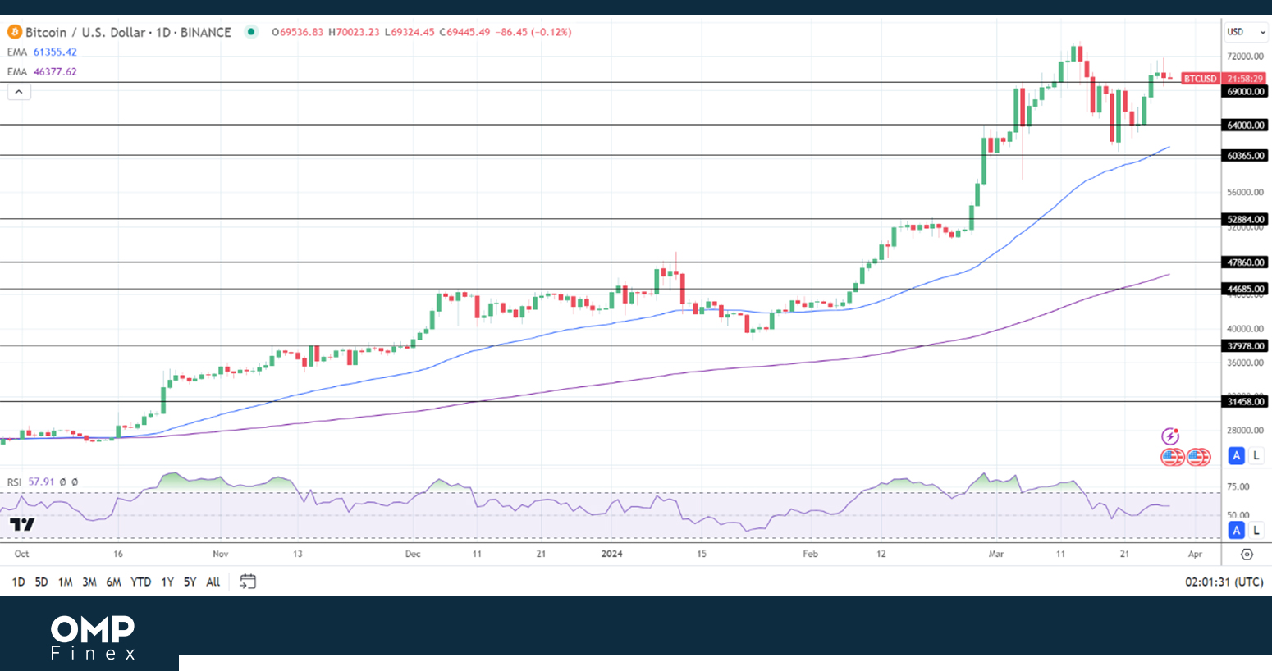
Task: Click the 69000.00 horizontal line label
Action: (1245, 91)
